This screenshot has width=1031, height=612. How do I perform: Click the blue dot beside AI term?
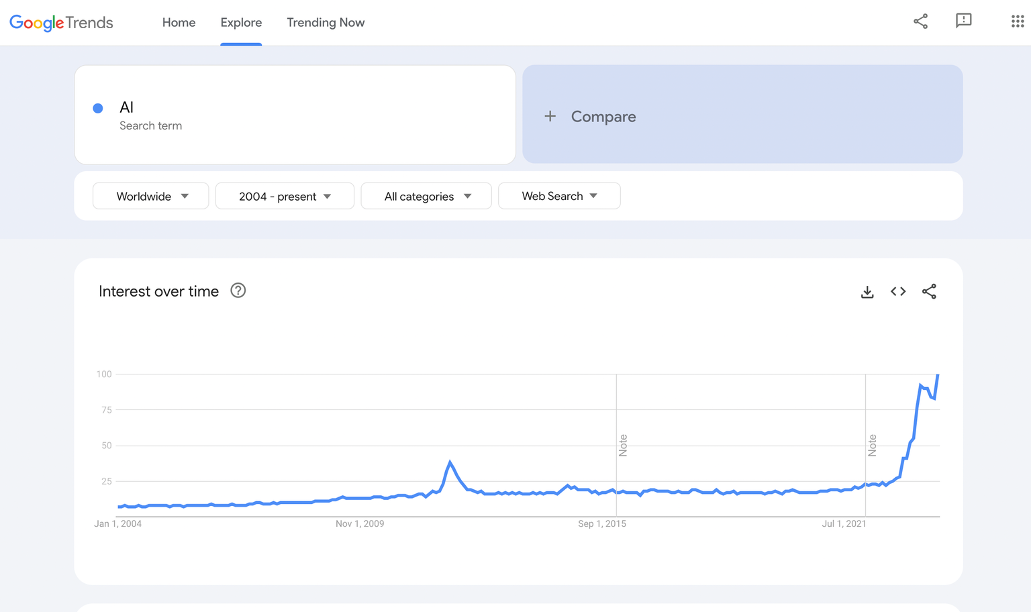coord(98,108)
